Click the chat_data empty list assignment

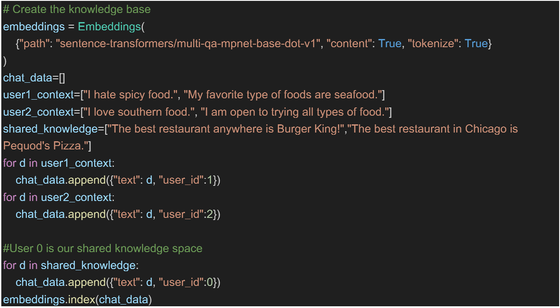(34, 78)
